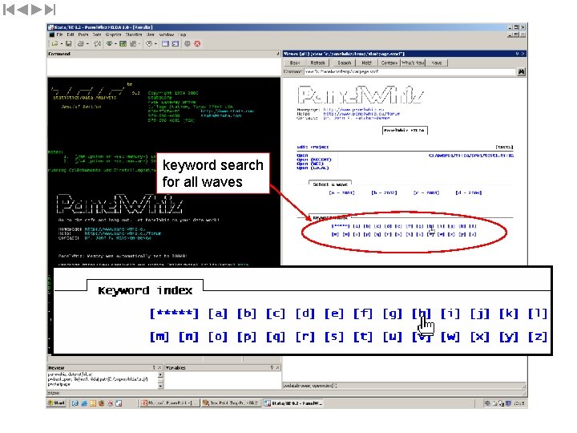Toggle the Command panel pin icon
Viewport: 577px width, 433px height.
tap(277, 54)
